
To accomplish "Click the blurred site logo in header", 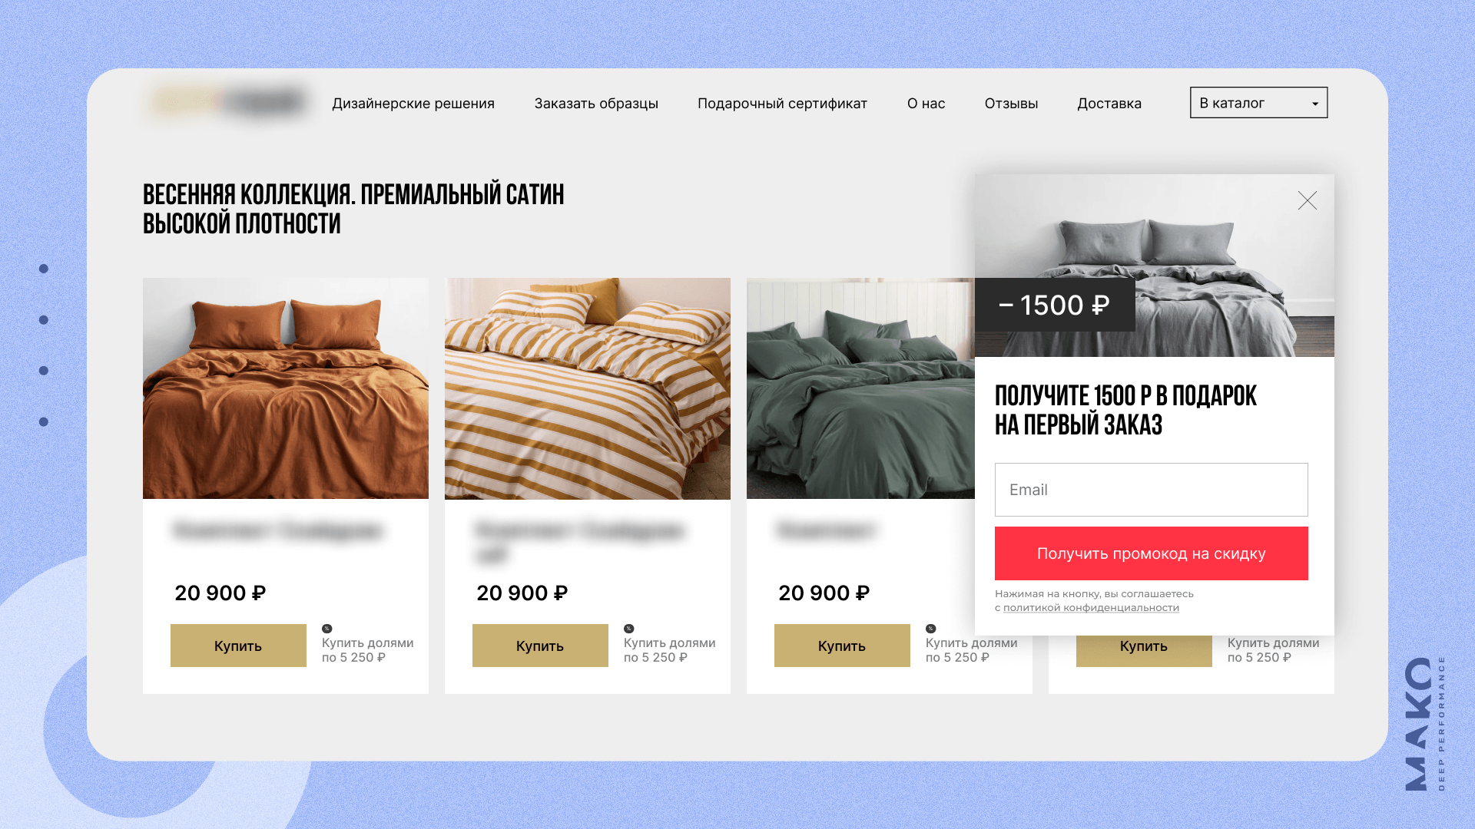I will click(229, 102).
